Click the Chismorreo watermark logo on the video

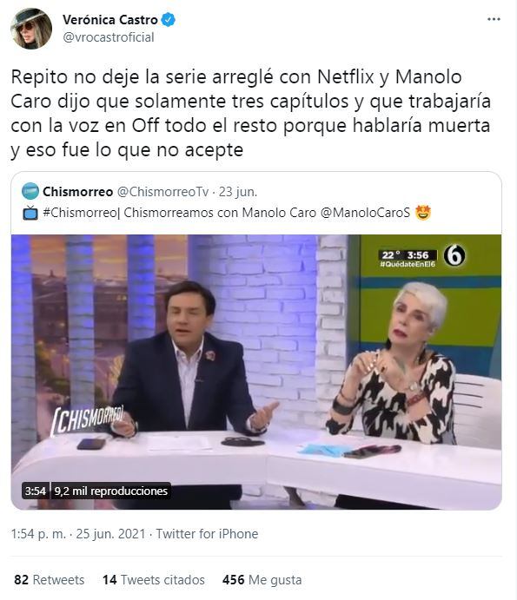coord(88,419)
